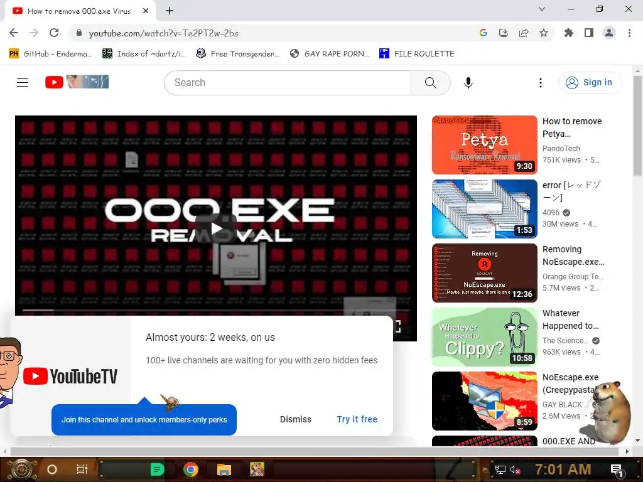Click the fullscreen icon on video player
This screenshot has width=643, height=482.
[x=397, y=326]
